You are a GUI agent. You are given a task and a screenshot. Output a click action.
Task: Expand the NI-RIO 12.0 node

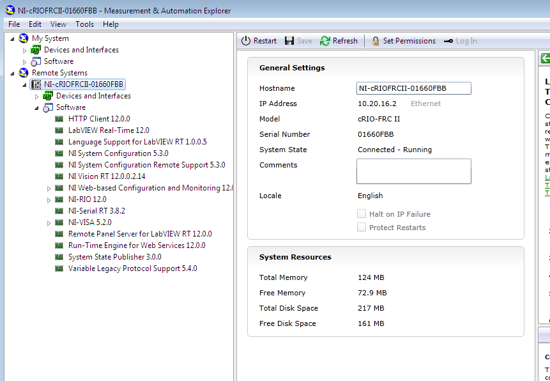[x=49, y=200]
